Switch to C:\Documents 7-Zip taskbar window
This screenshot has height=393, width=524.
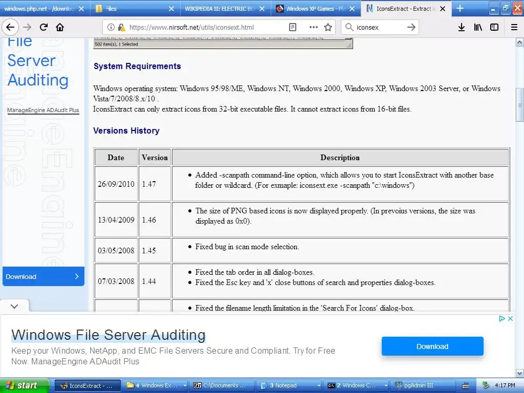[x=222, y=385]
